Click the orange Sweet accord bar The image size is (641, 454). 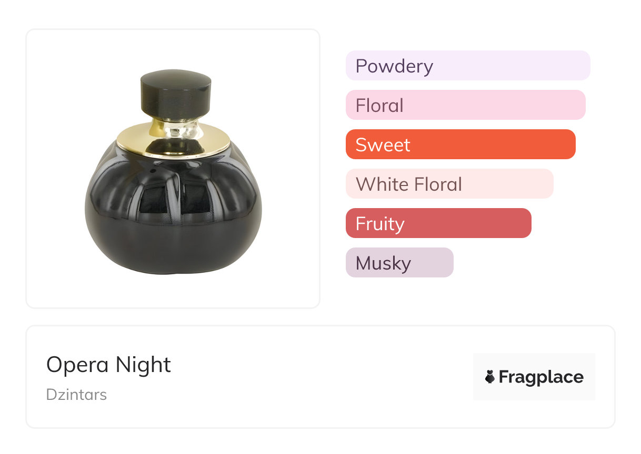[x=460, y=145]
